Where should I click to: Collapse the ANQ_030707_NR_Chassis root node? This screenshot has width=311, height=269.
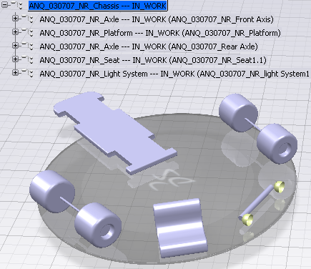(x=4, y=5)
